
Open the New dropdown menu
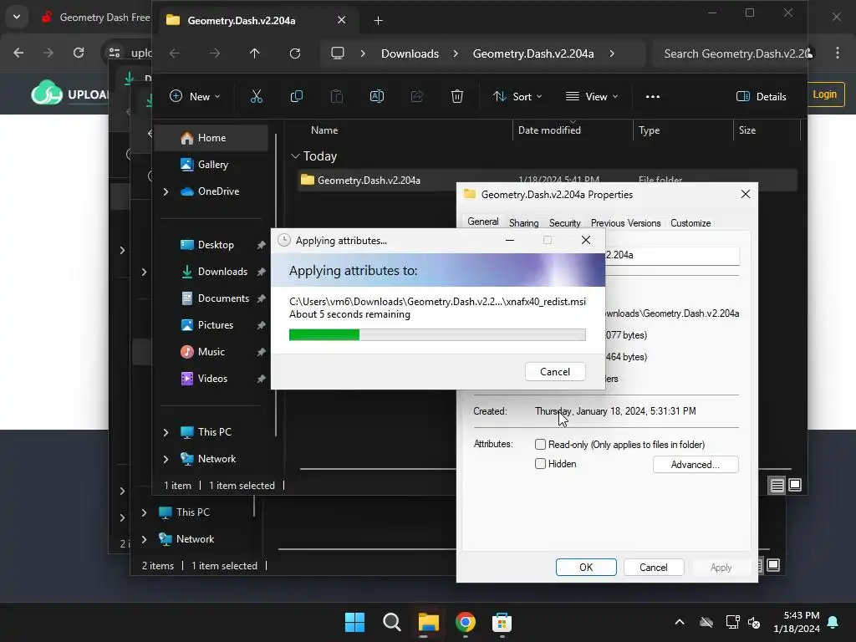pos(195,97)
